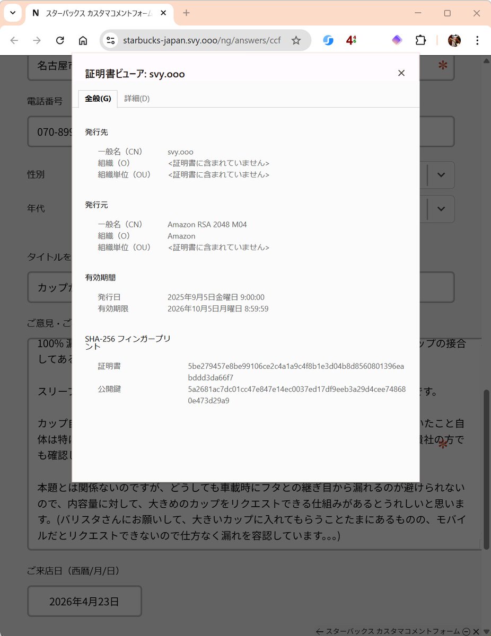Click the blue swirl extension icon
Image resolution: width=491 pixels, height=636 pixels.
pos(328,40)
